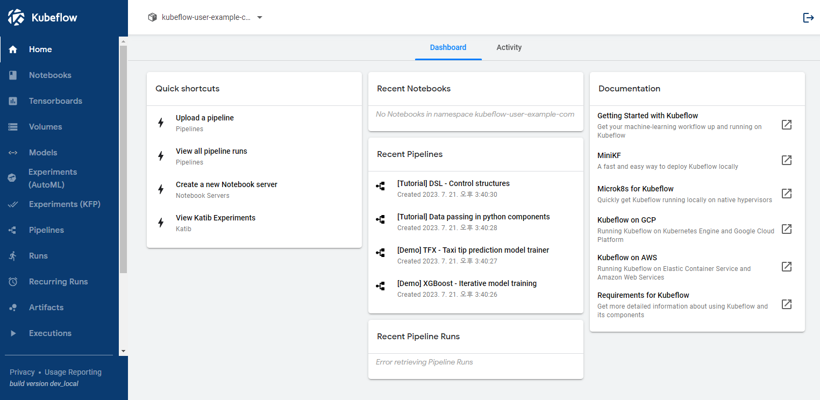Click lightning icon beside Create a new Notebook server

[x=160, y=189]
